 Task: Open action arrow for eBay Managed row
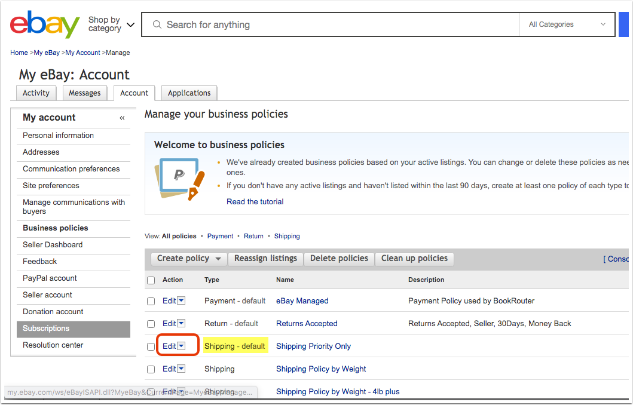(x=181, y=300)
